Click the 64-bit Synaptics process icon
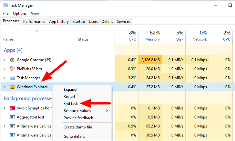 [x=12, y=108]
